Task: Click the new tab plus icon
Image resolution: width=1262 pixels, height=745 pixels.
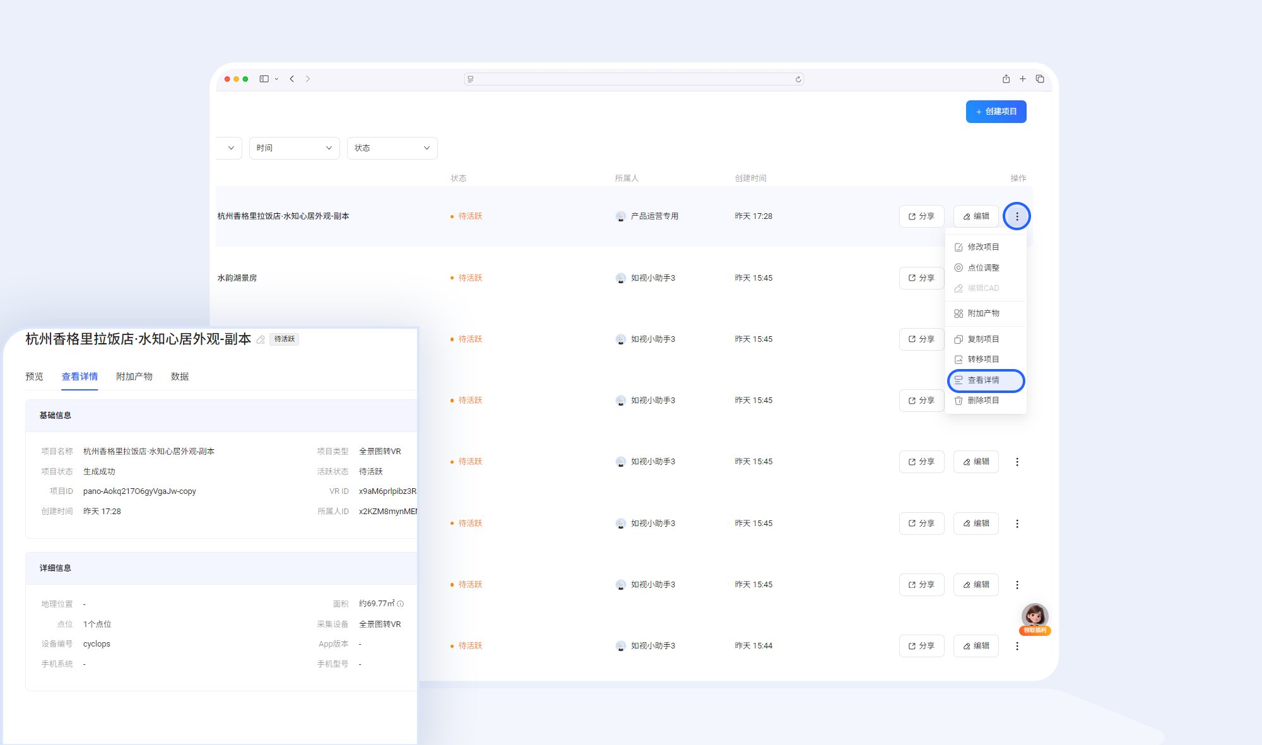Action: point(1023,79)
